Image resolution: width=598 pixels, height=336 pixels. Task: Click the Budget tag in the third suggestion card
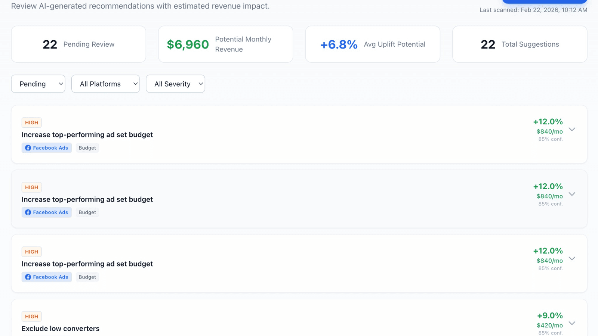click(87, 277)
